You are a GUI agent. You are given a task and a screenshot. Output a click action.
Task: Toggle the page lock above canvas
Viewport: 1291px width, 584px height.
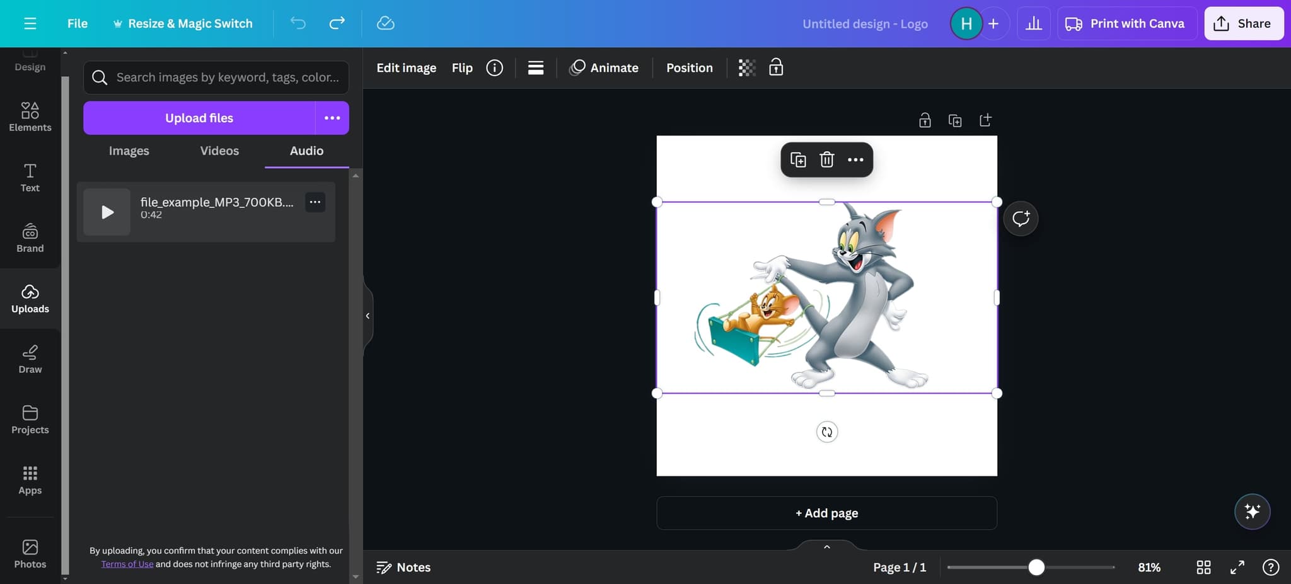925,120
